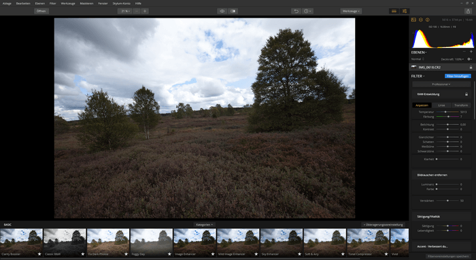The height and width of the screenshot is (260, 476).
Task: Toggle favorite star on Foggy Day preset
Action: point(169,255)
